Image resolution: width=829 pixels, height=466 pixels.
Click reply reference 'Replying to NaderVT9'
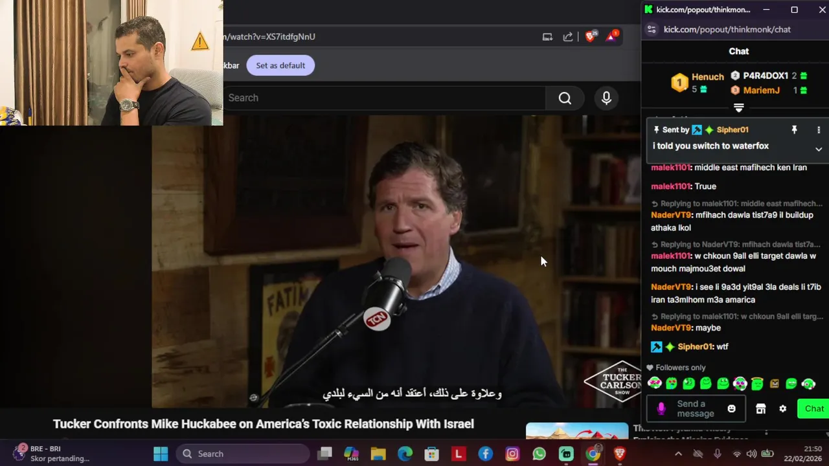pyautogui.click(x=736, y=245)
